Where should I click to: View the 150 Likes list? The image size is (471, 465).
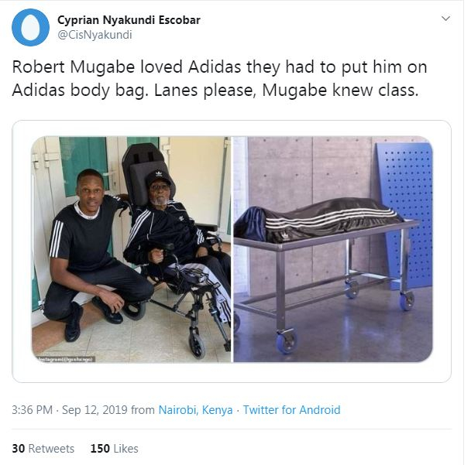tap(114, 449)
